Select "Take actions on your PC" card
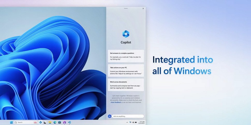 coord(126,70)
